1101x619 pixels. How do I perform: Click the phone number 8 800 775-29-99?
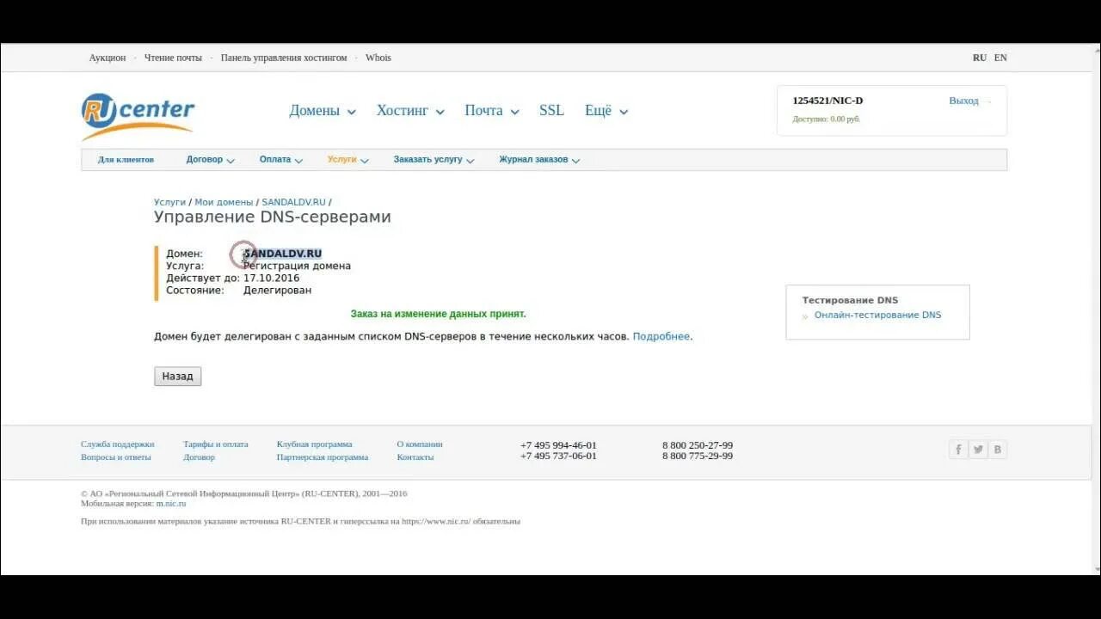[698, 457]
